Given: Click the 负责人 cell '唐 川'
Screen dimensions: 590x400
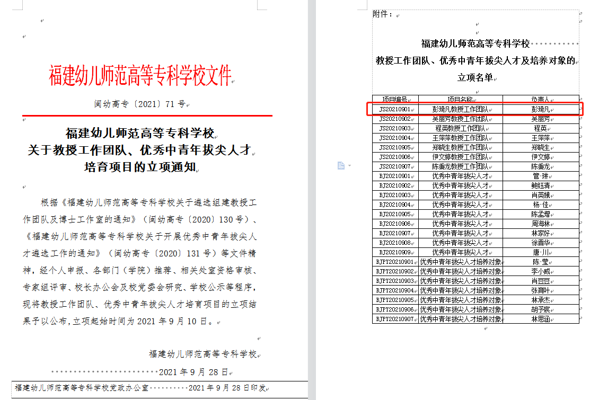Looking at the screenshot, I should coord(541,252).
